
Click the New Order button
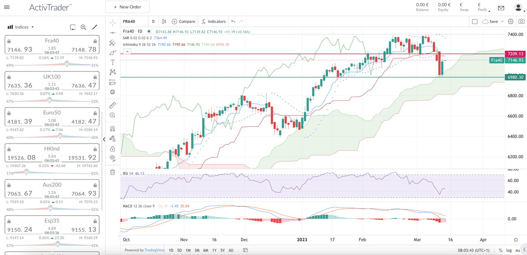(x=127, y=7)
